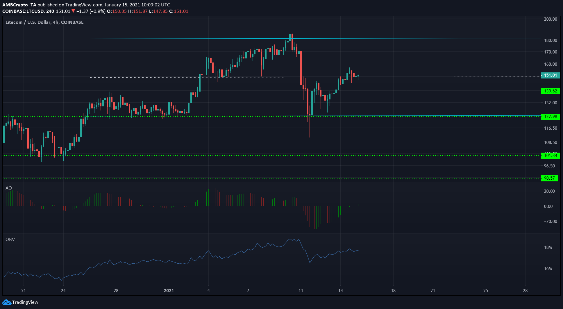
Task: Click the TradingView cloud logo icon
Action: coord(7,302)
